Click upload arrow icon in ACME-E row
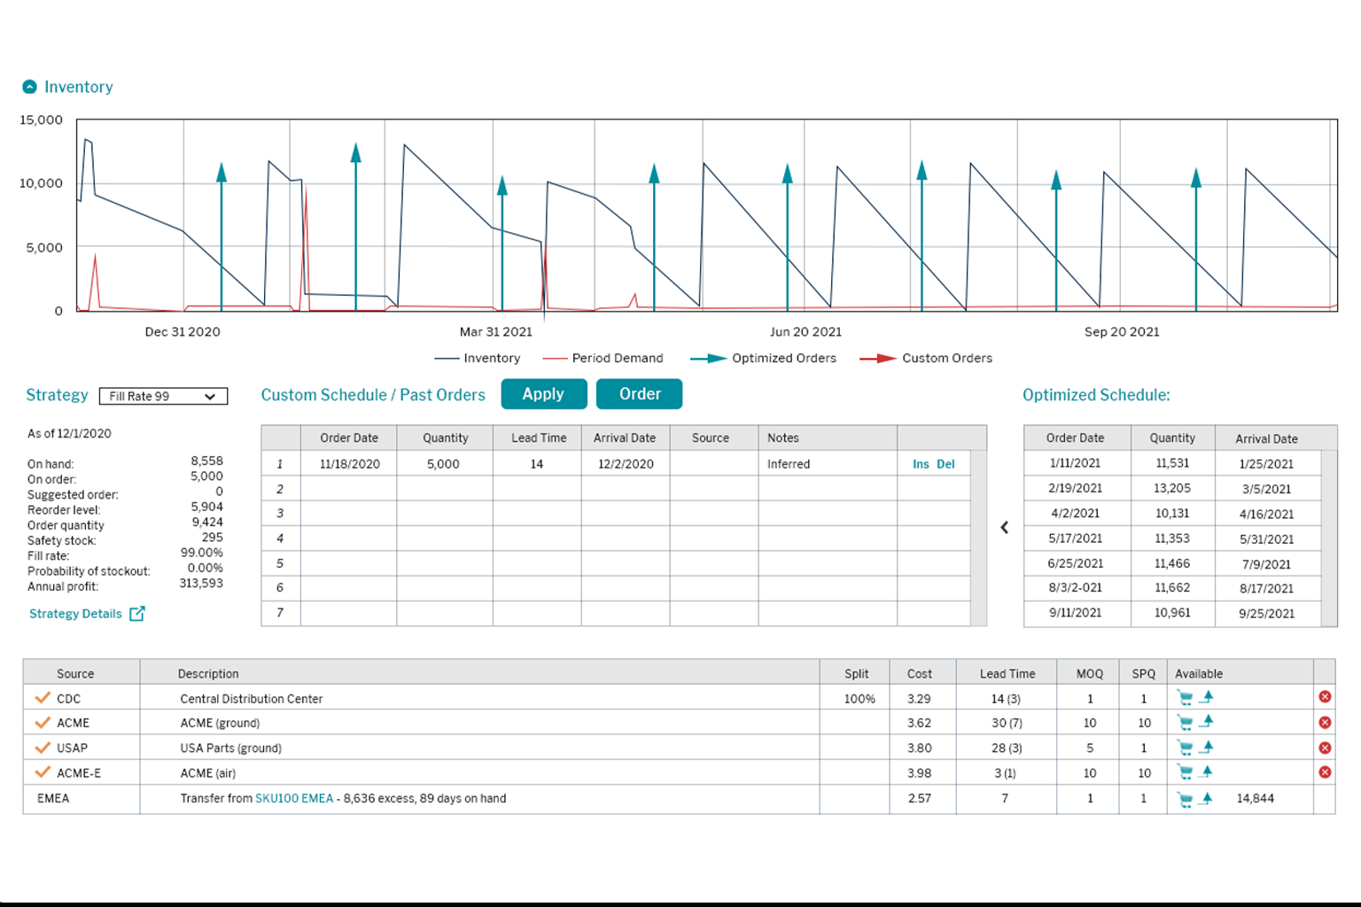Viewport: 1361px width, 907px height. click(x=1207, y=772)
